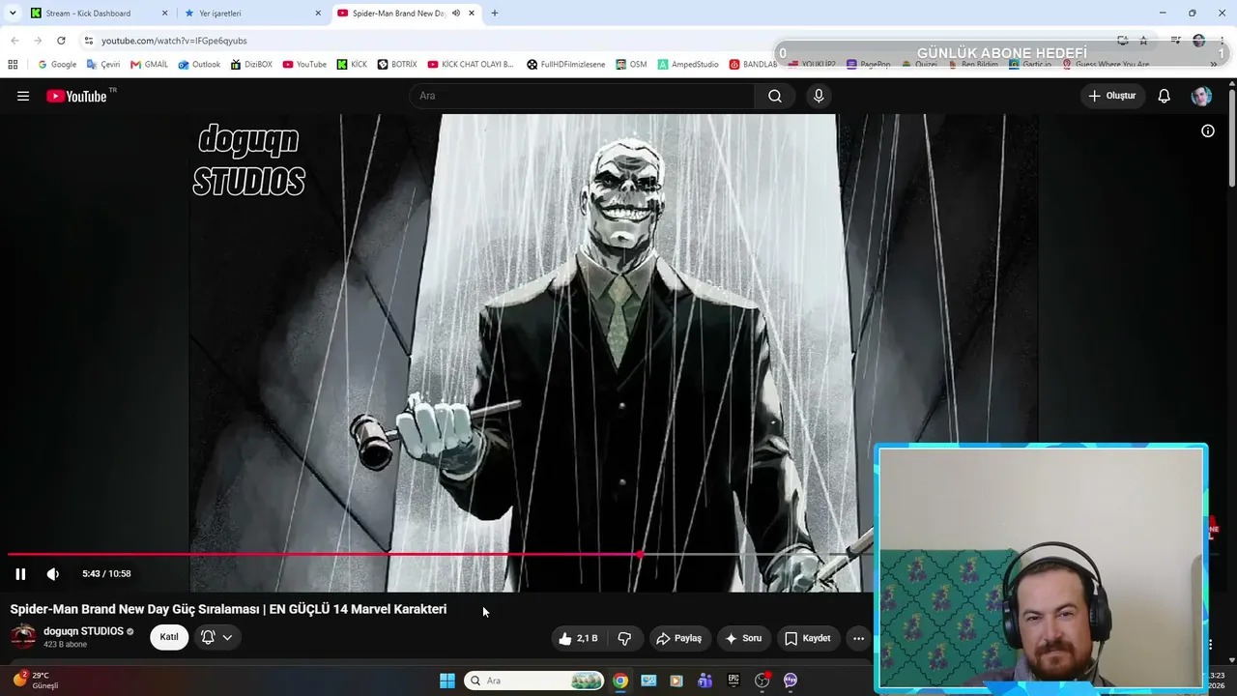Click the Oluştur create button
The height and width of the screenshot is (696, 1237).
point(1113,96)
